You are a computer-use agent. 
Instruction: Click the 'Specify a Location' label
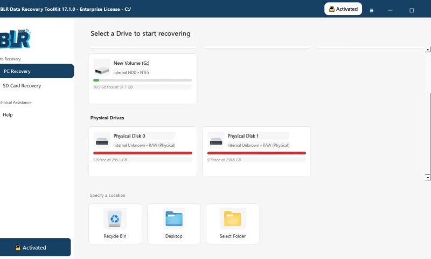pyautogui.click(x=107, y=195)
